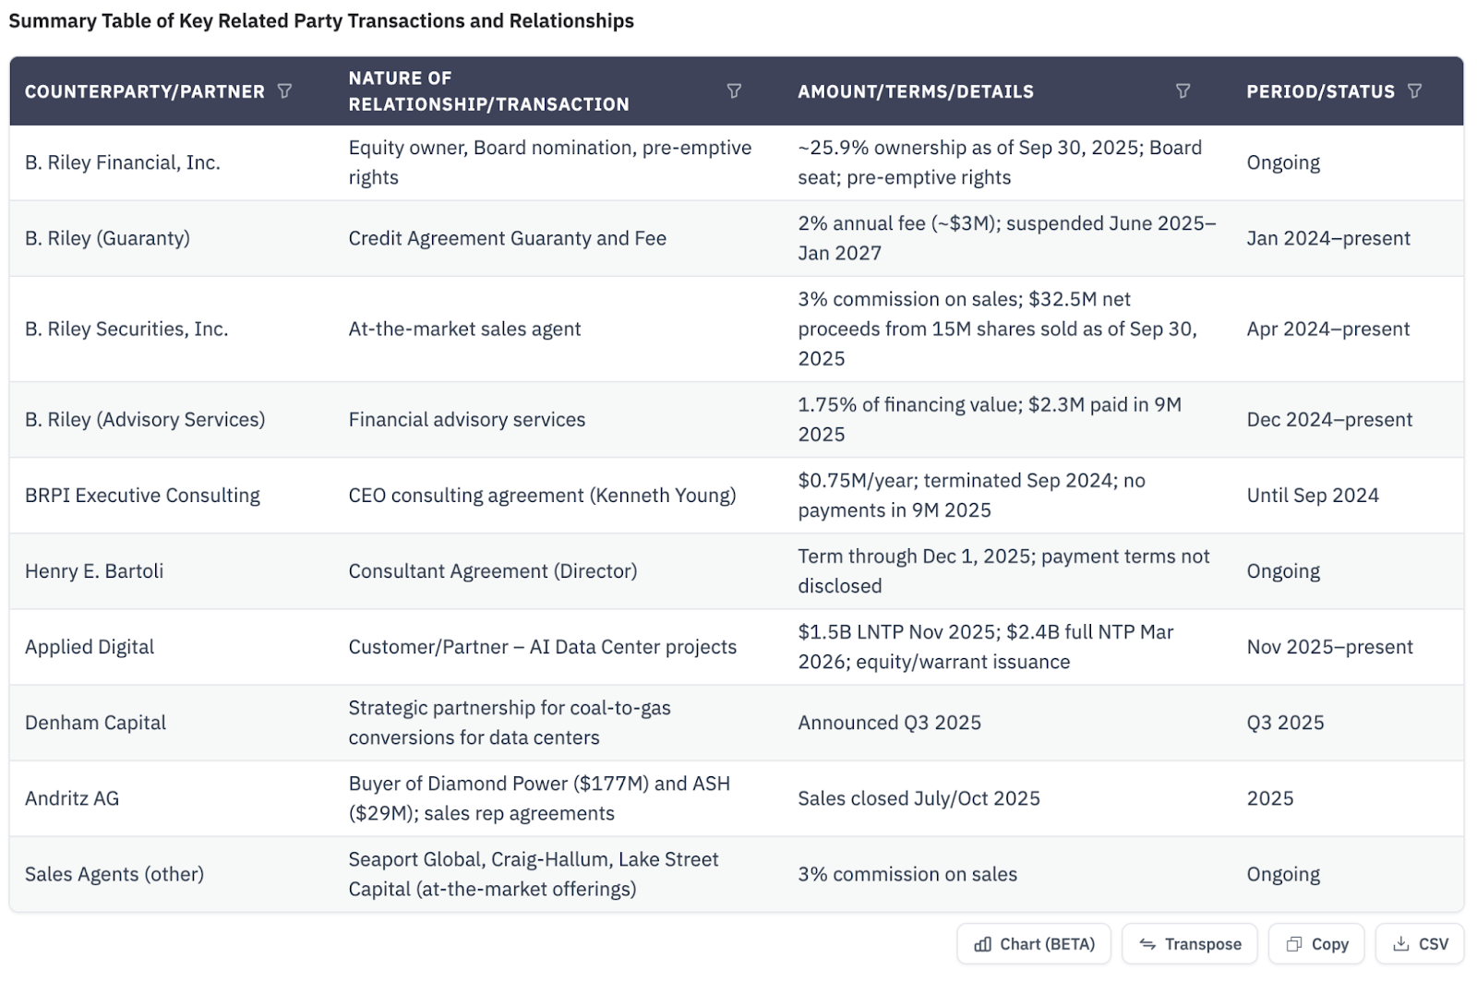Click Nature of Relationship/Transaction header

(488, 91)
